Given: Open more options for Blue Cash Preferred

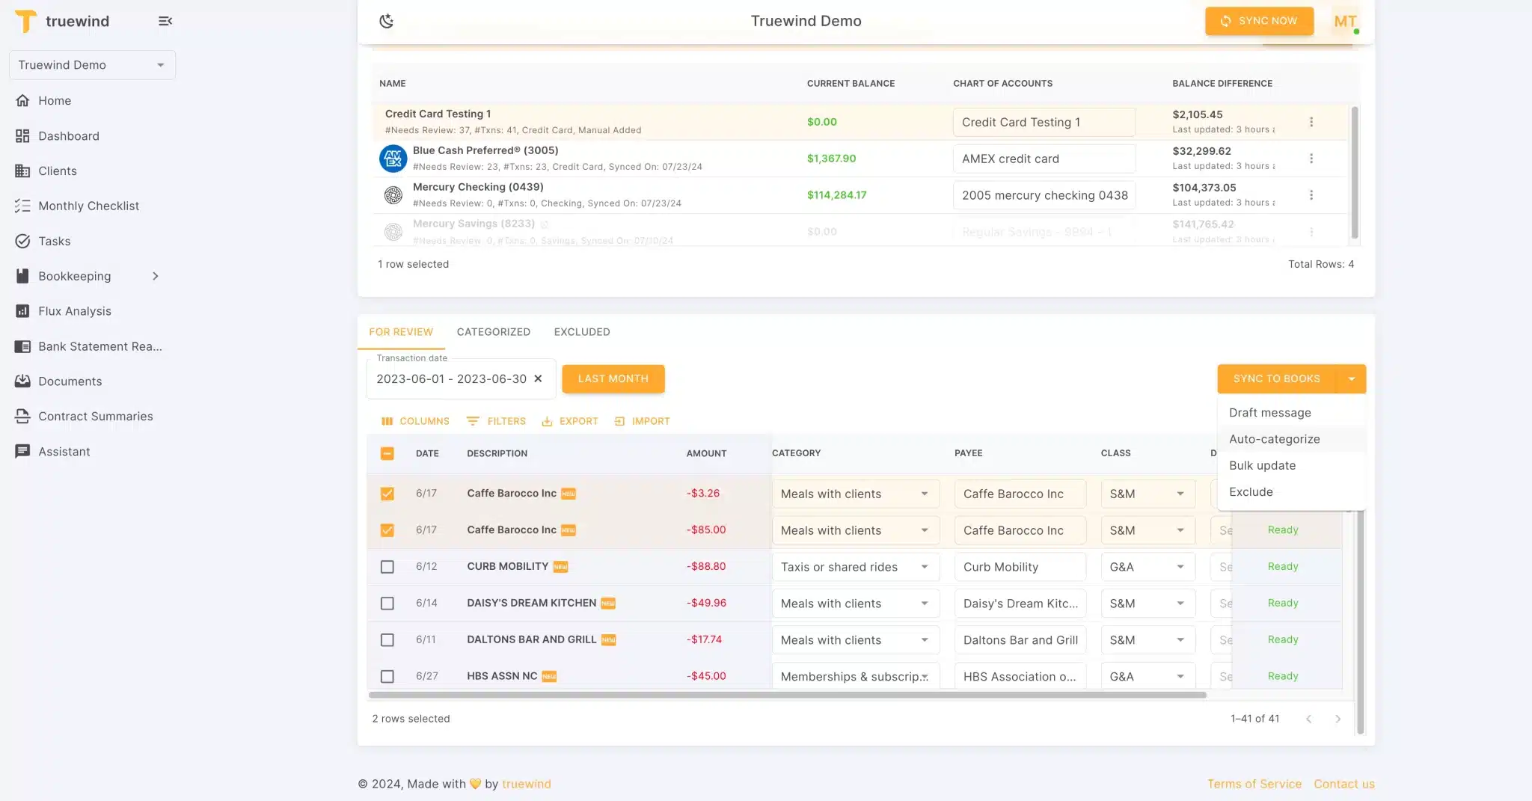Looking at the screenshot, I should coord(1311,159).
